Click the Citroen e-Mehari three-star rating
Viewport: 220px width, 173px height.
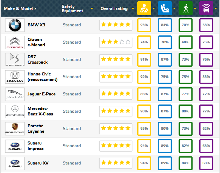tap(116, 42)
